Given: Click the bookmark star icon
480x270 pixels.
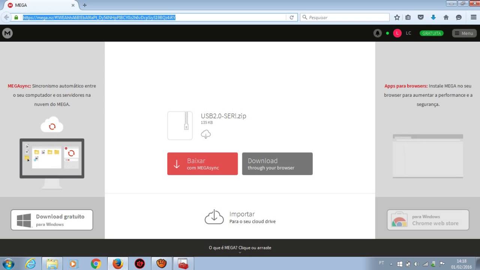Looking at the screenshot, I should click(x=397, y=17).
